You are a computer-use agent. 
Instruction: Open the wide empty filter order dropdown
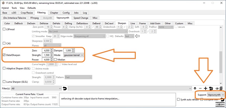point(130,88)
